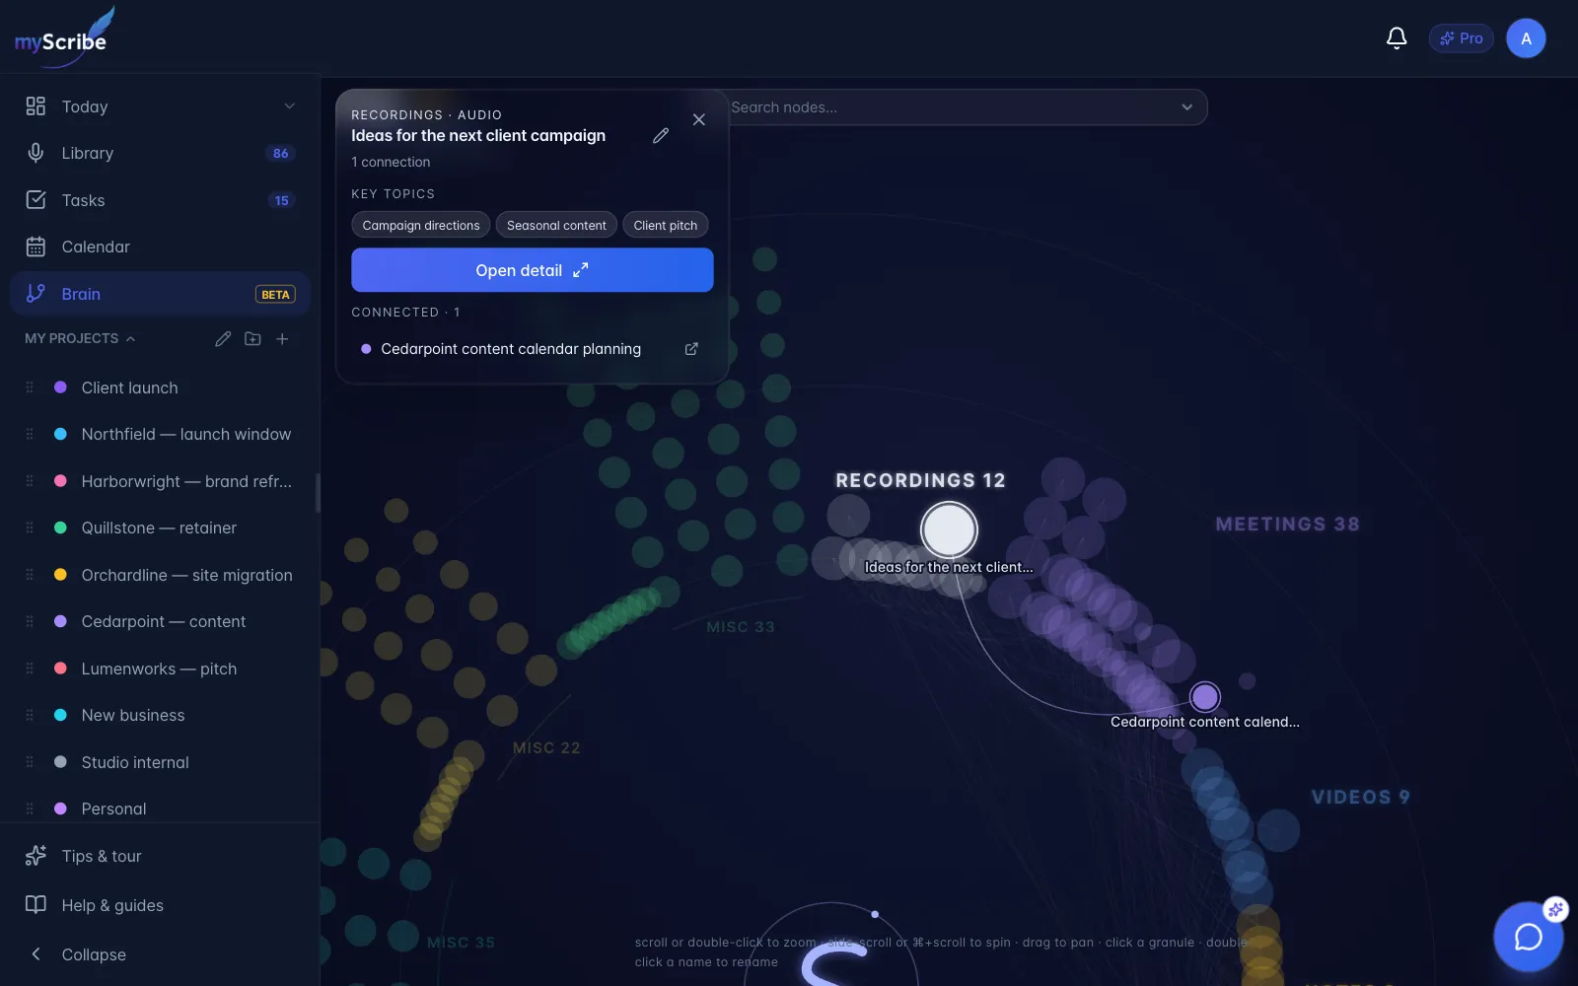Click the MEETINGS 38 cluster label
Viewport: 1578px width, 986px height.
click(x=1287, y=525)
